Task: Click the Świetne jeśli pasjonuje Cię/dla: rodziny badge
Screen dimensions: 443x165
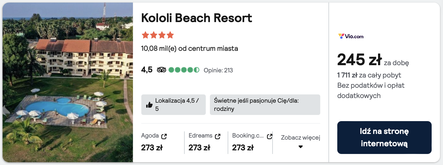Action: point(265,105)
